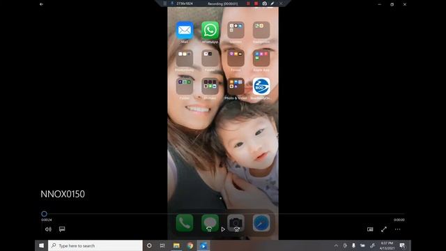Show hidden system tray icons
Viewport: 446px width, 251px height.
point(336,245)
